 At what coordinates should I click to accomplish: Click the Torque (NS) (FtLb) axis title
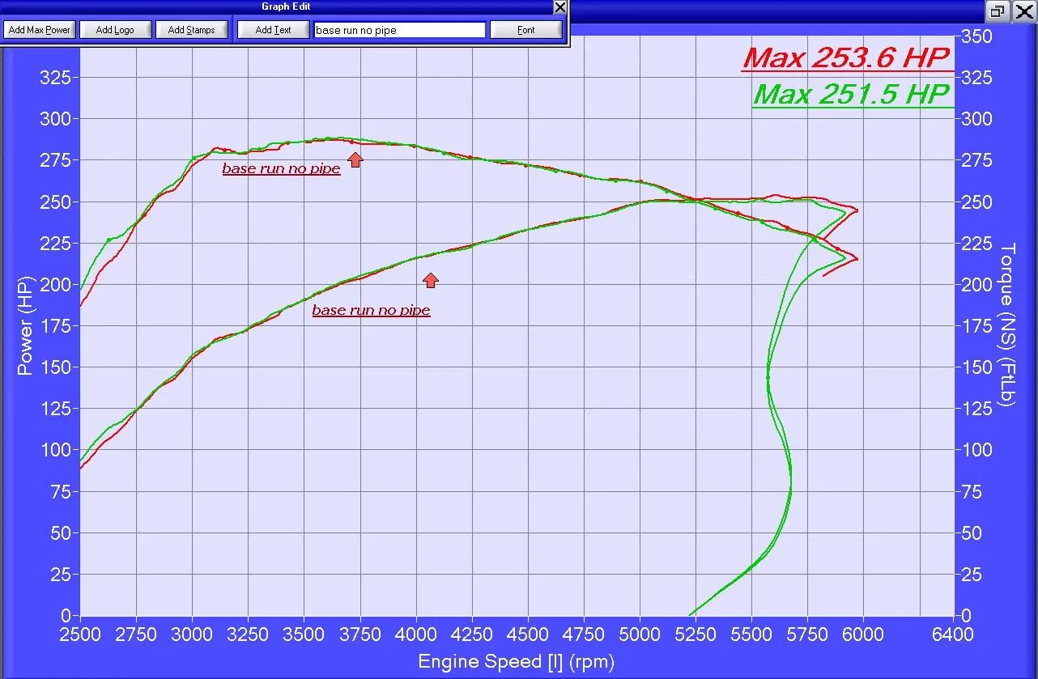coord(1008,324)
